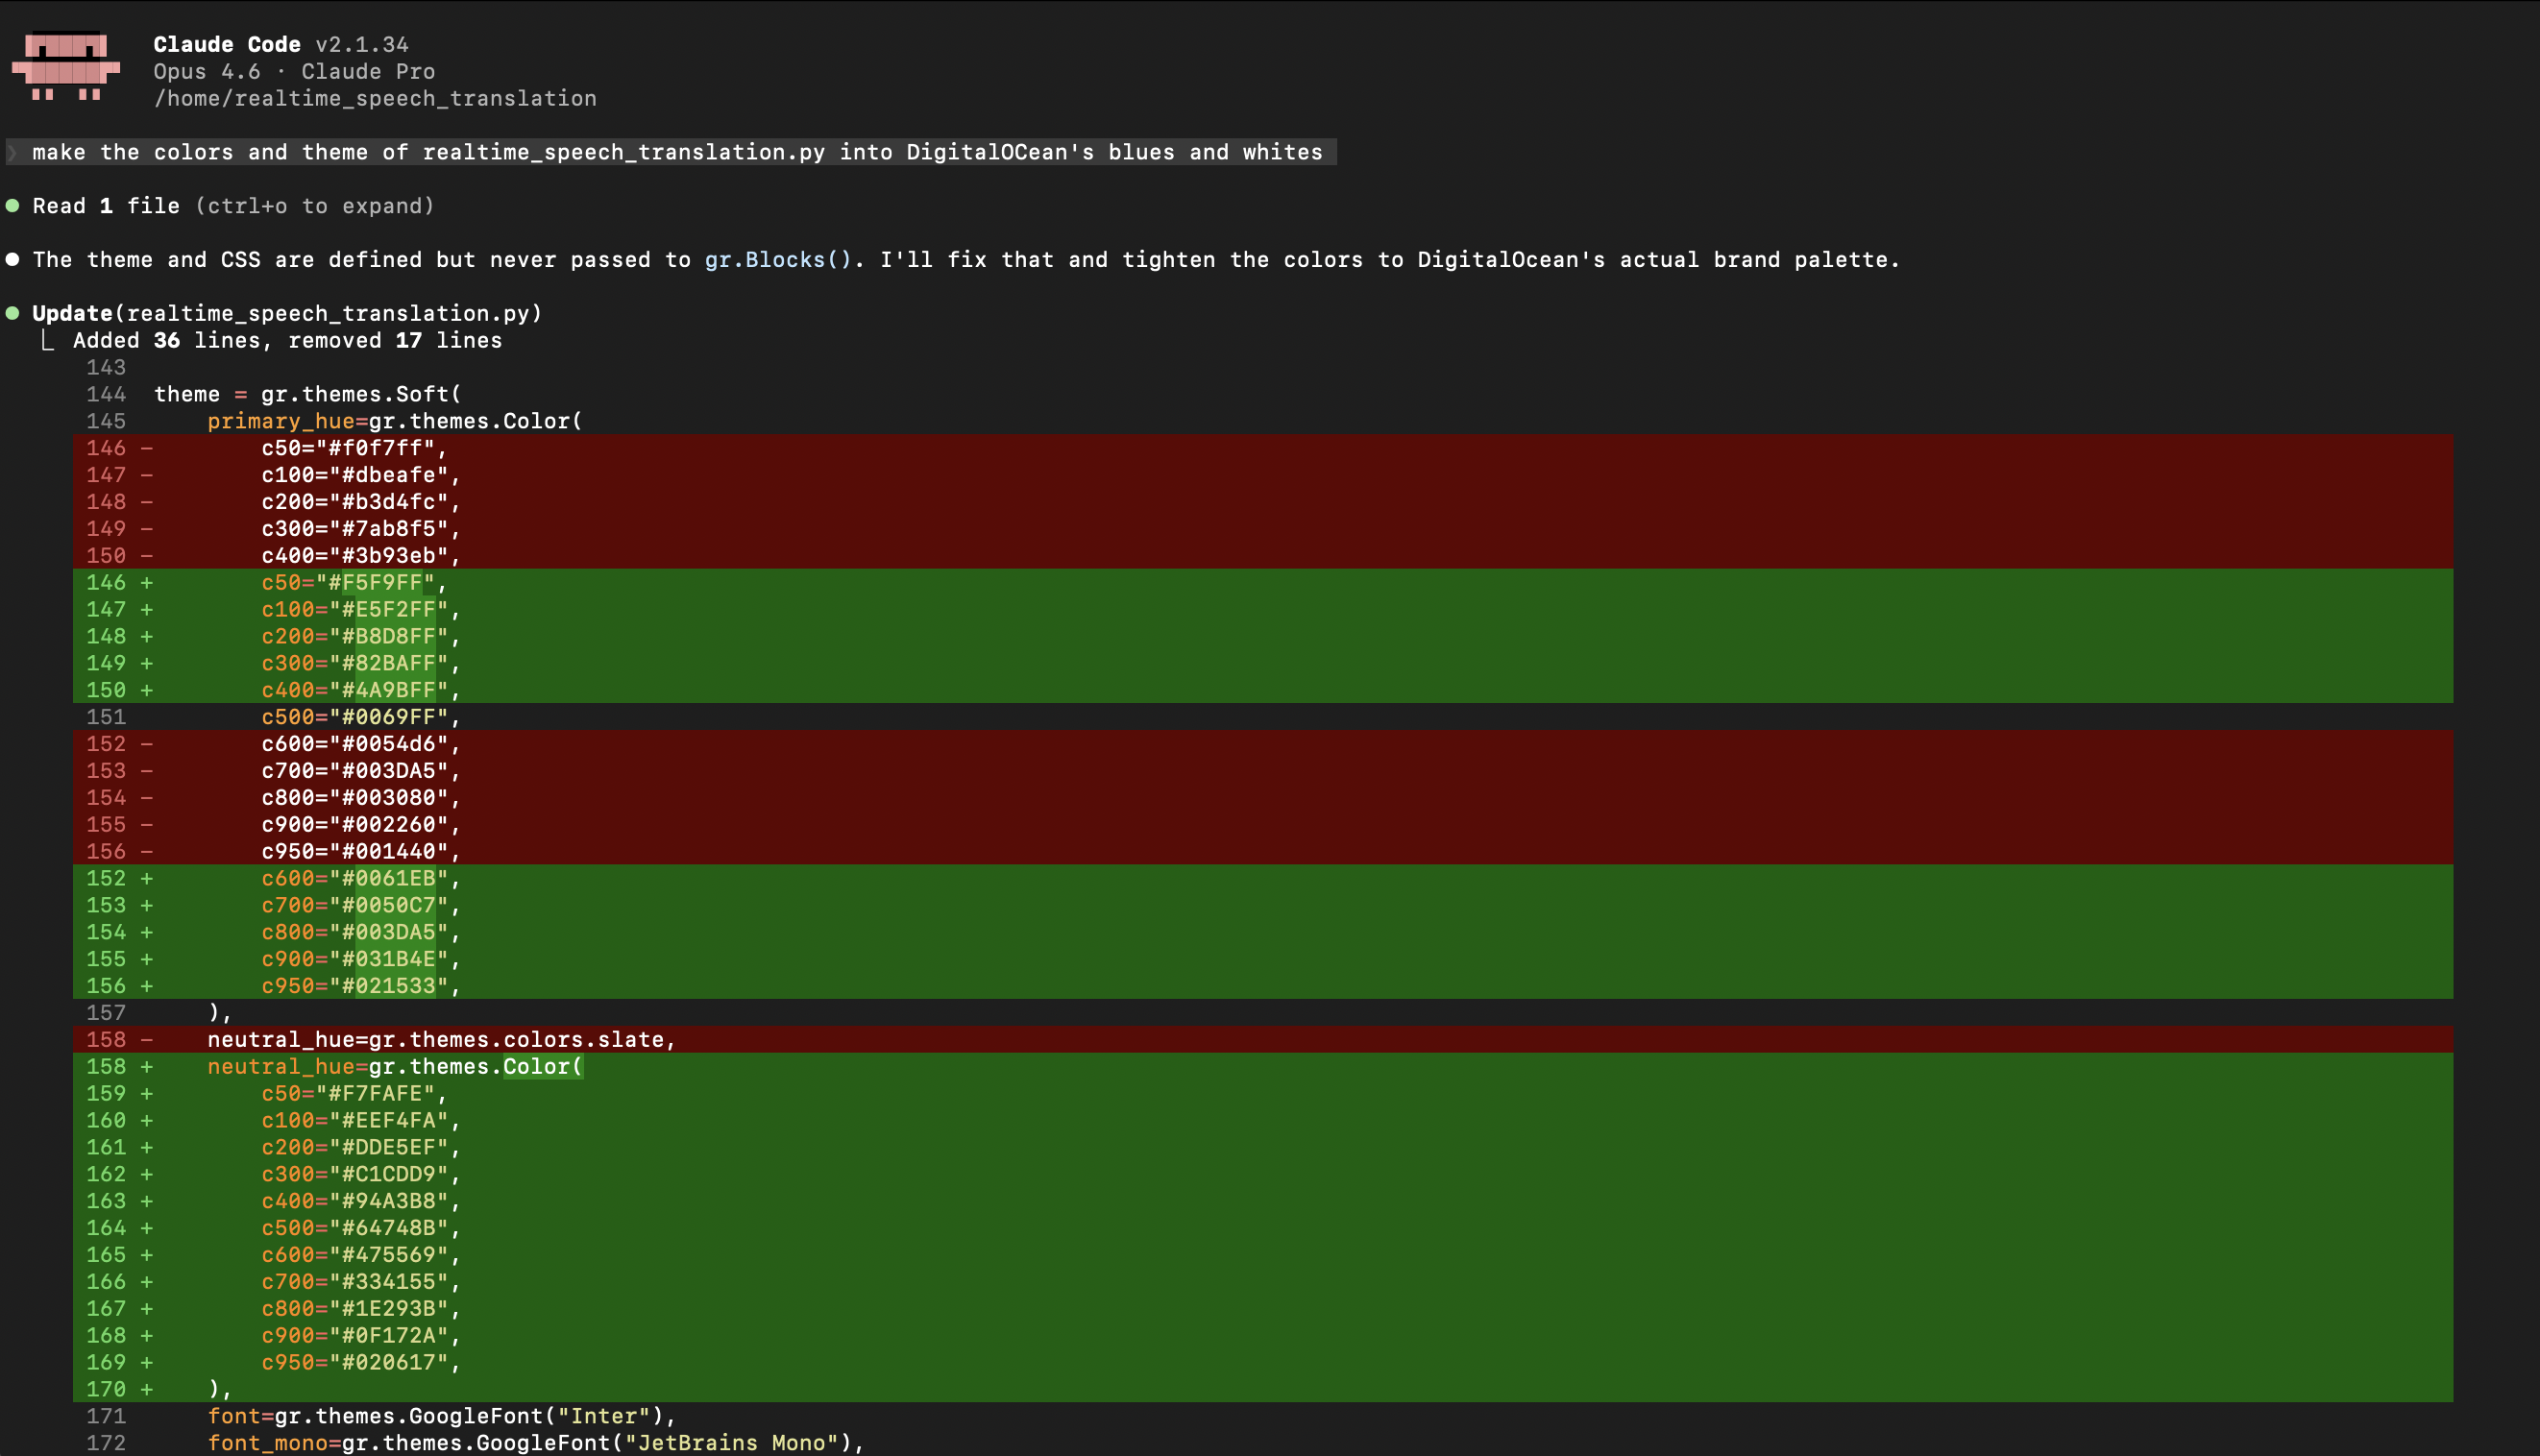This screenshot has width=2540, height=1456.
Task: Click the Opus 4.6 · Claude Pro label
Action: point(294,72)
